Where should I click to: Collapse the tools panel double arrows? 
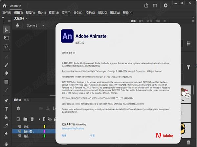click(x=3, y=18)
